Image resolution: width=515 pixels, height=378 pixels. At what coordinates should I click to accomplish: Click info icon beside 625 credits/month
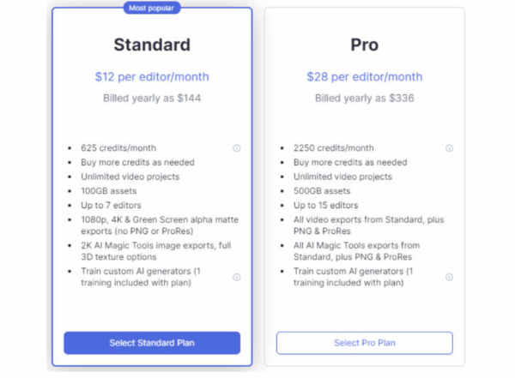click(x=237, y=148)
